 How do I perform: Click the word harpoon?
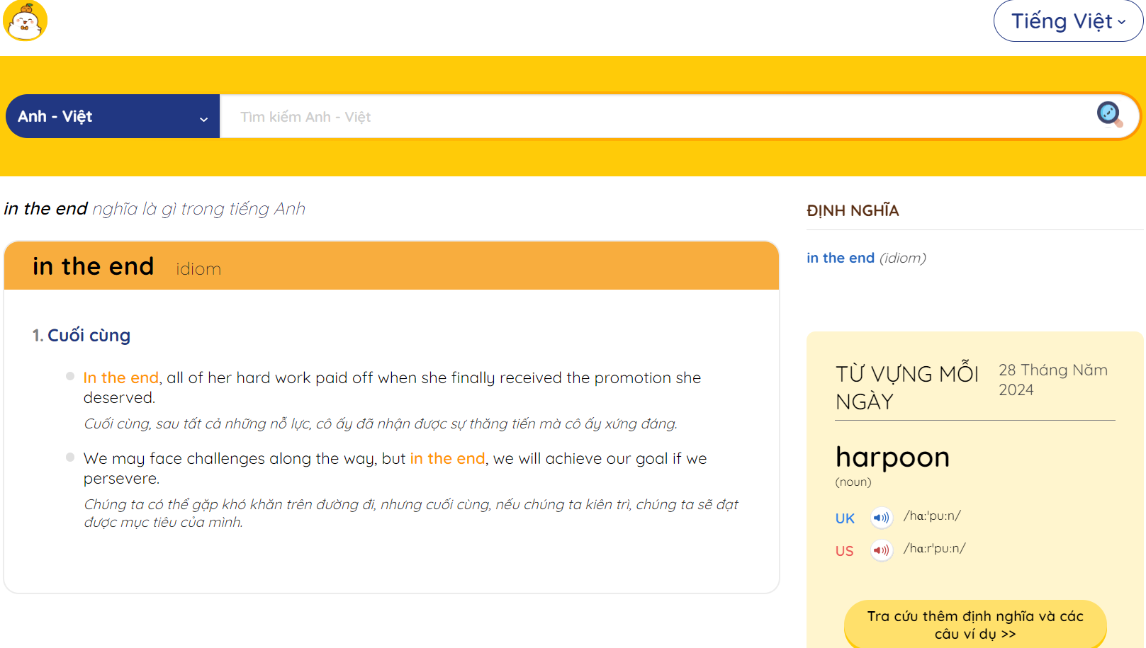coord(892,457)
